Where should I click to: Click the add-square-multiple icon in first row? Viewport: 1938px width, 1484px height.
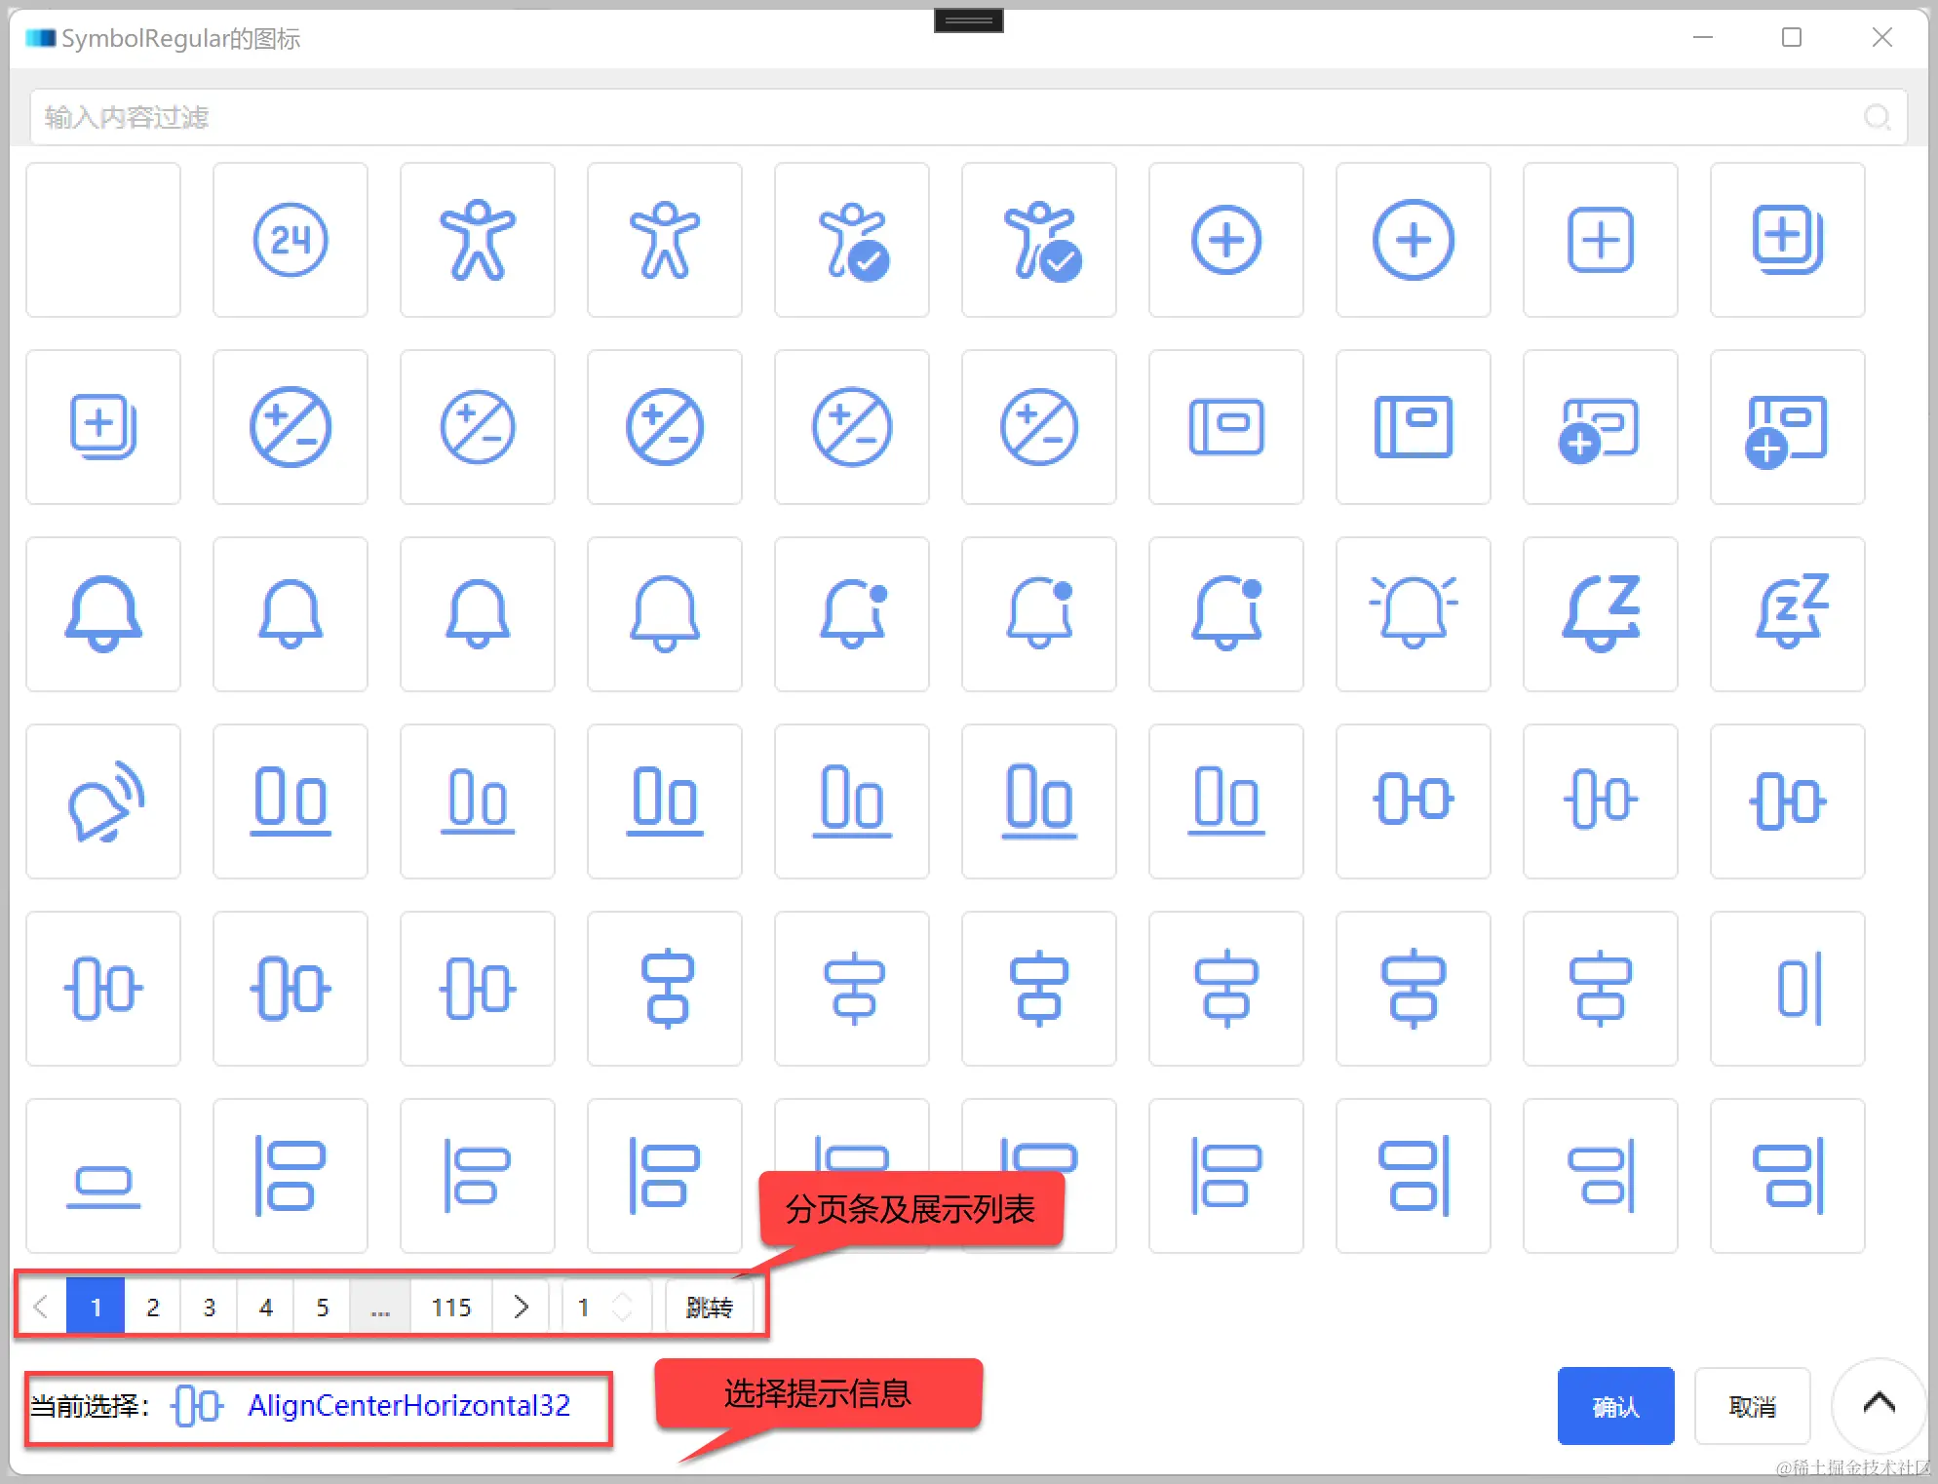click(1787, 240)
